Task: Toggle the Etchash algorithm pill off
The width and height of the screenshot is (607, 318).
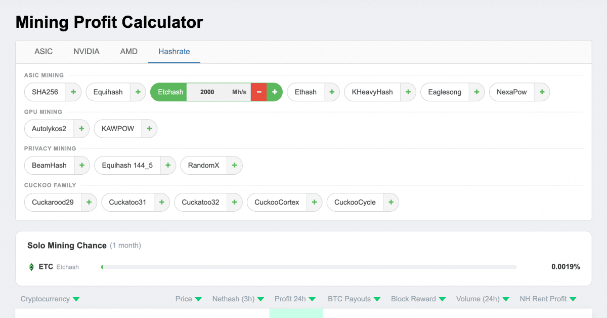Action: click(x=170, y=92)
